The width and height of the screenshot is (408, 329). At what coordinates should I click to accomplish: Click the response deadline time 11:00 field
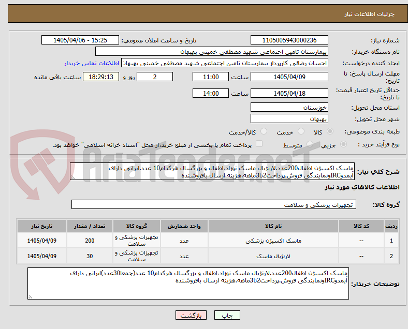[x=211, y=77]
